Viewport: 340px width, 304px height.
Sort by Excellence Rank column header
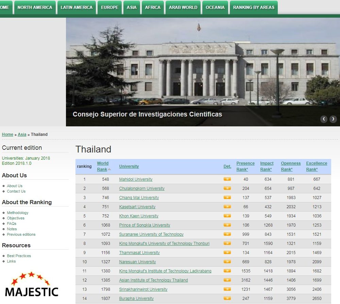click(317, 166)
